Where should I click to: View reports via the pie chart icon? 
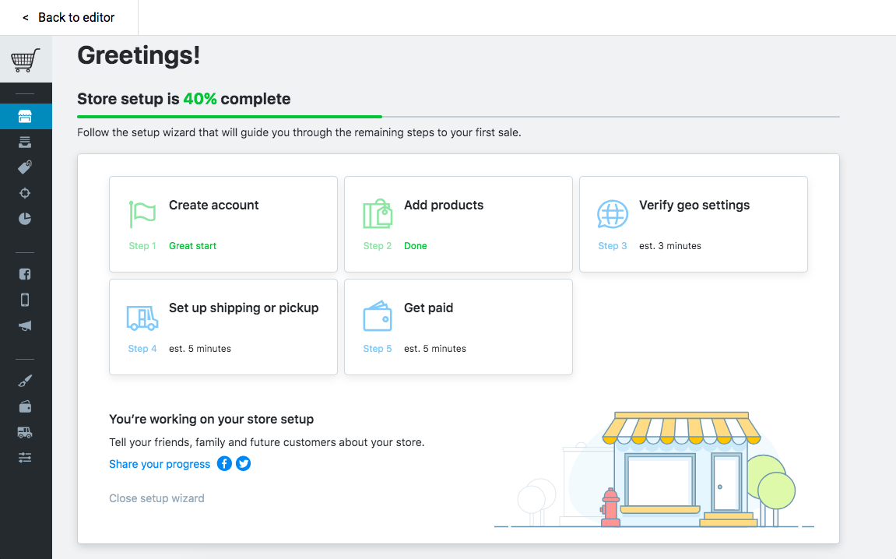(x=26, y=219)
